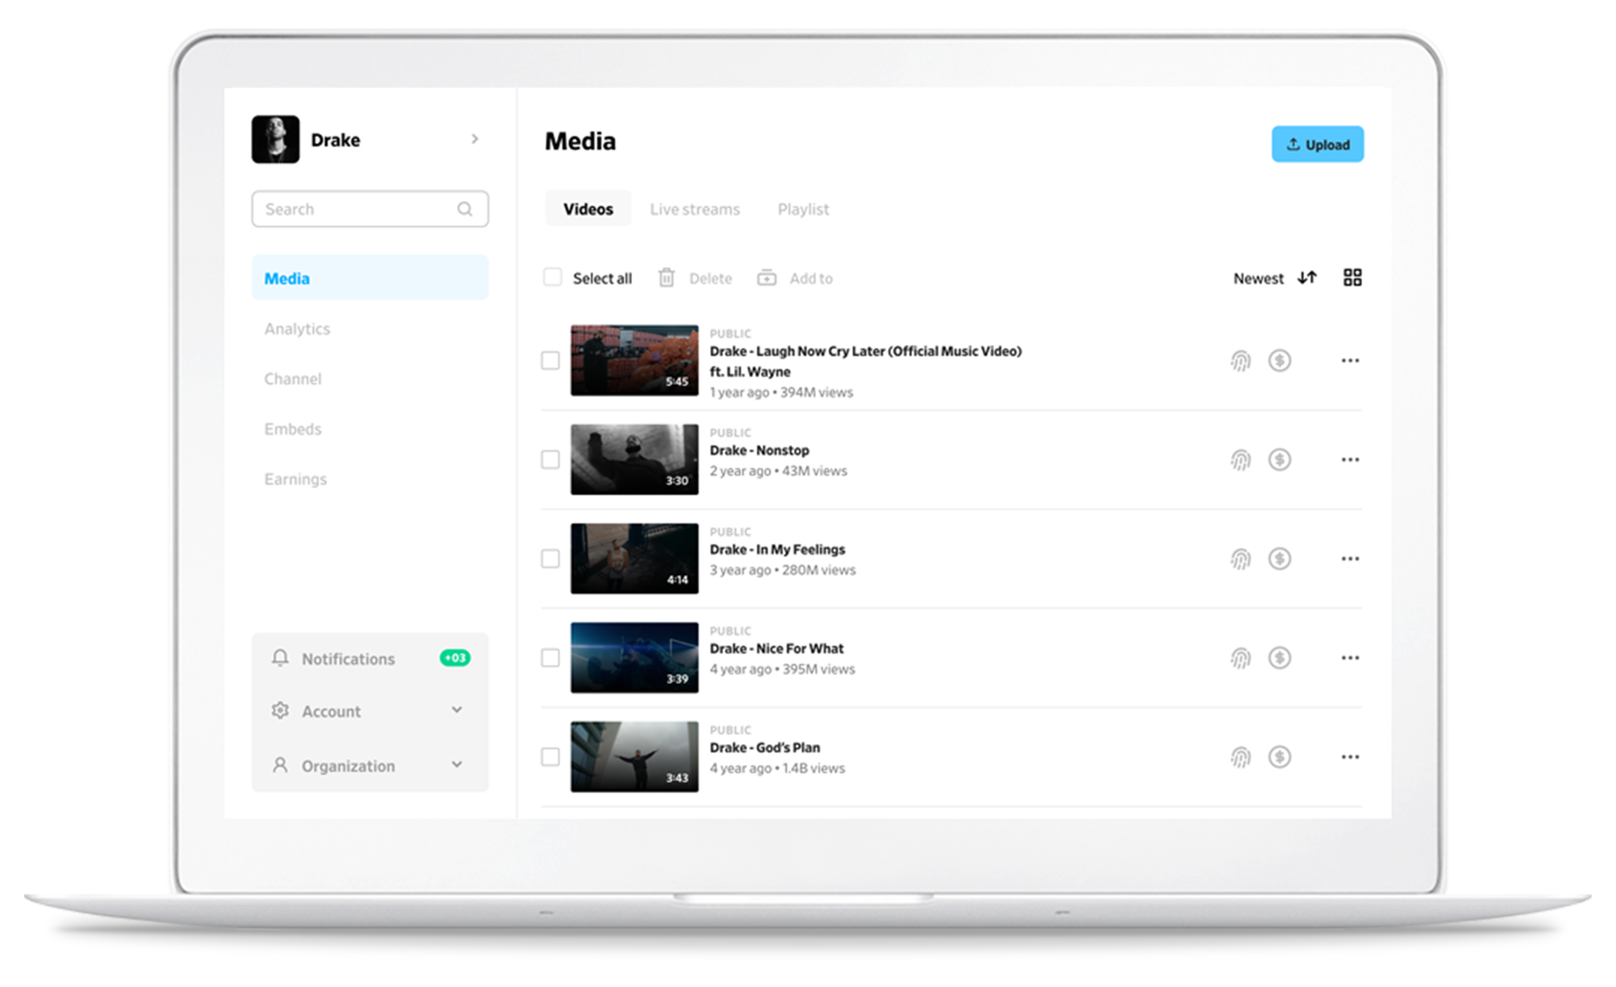Click the Notifications bell icon
Viewport: 1616px width, 987px height.
coord(280,658)
